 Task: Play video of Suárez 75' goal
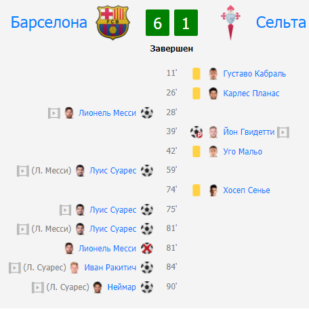65,210
